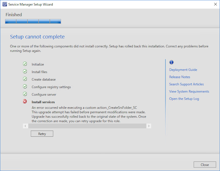Click the Service Manager app icon in title bar

coord(4,4)
